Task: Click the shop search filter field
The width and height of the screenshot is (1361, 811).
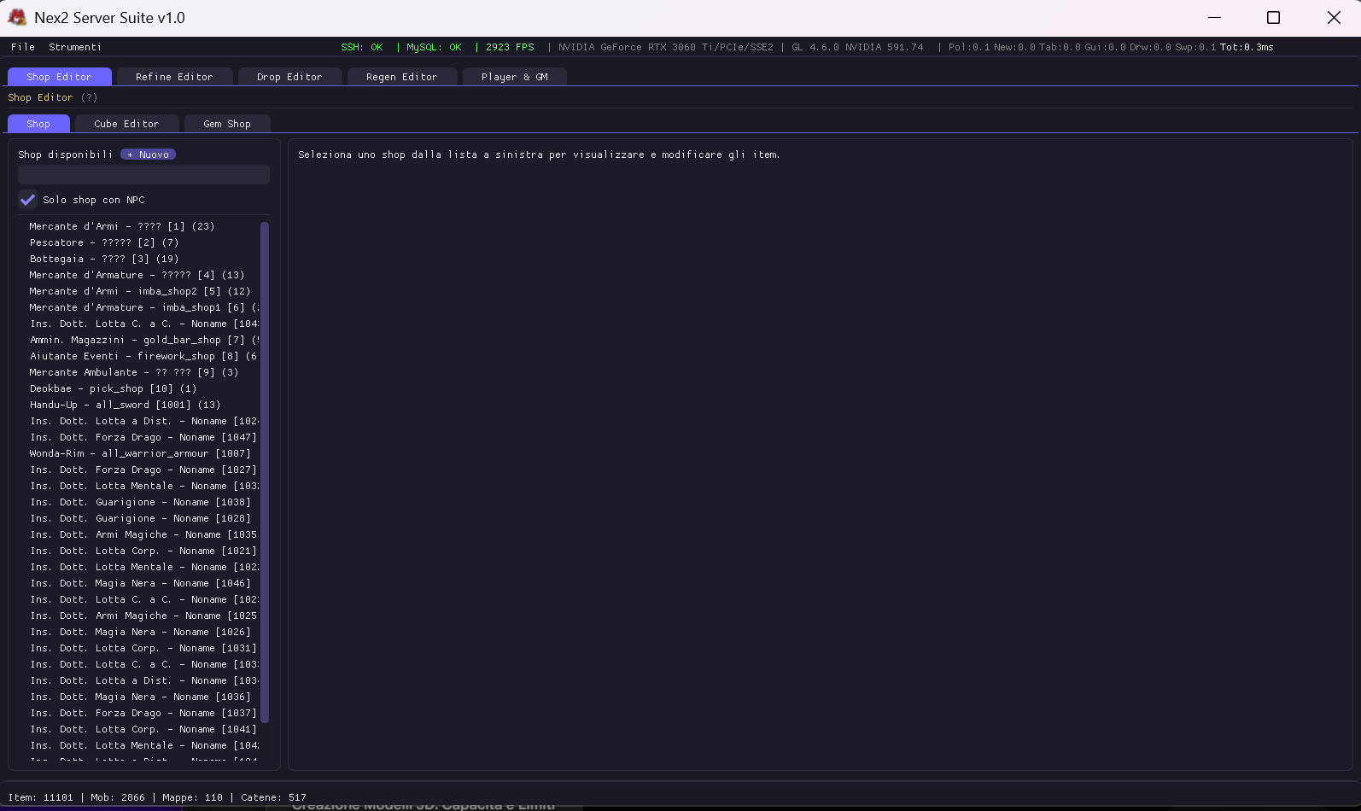Action: [143, 175]
